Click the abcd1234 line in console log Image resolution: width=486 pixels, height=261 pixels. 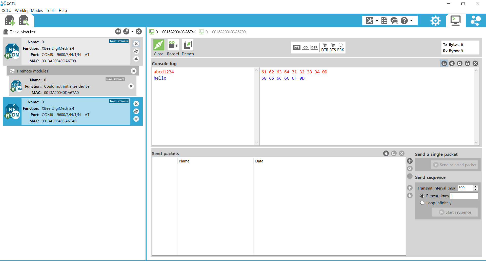tap(164, 72)
